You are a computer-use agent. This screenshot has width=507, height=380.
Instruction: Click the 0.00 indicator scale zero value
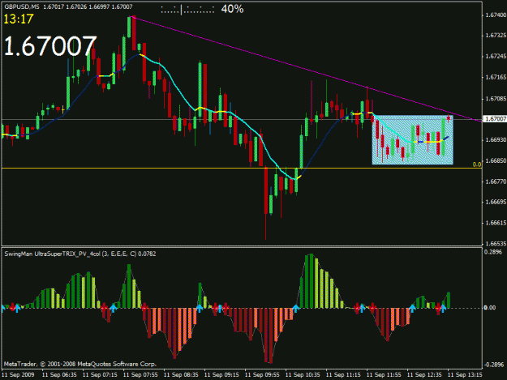coord(490,307)
